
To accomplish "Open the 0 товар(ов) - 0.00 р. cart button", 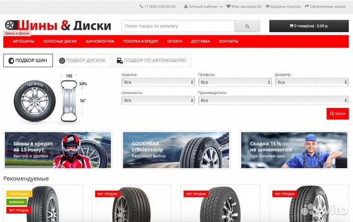I will coord(309,26).
